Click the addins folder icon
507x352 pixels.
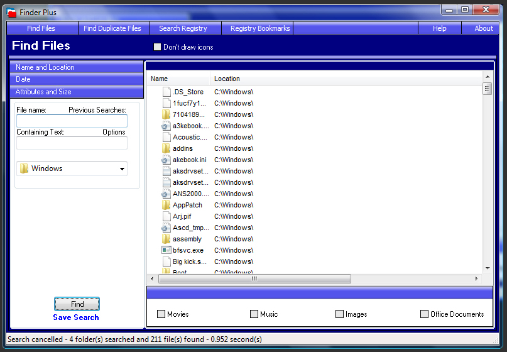[x=166, y=148]
